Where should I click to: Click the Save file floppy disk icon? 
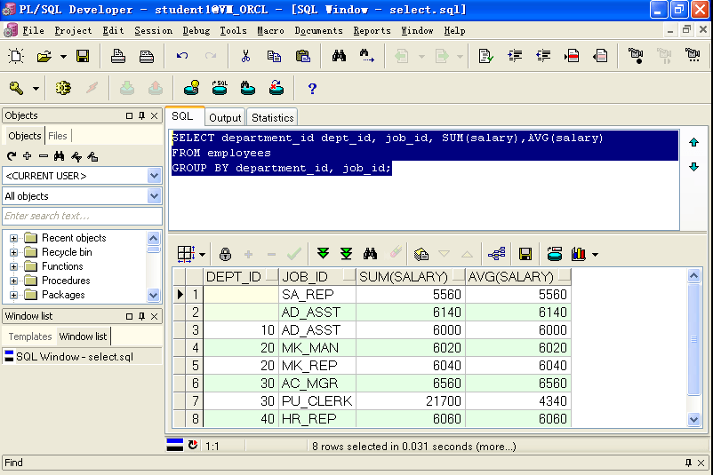click(83, 56)
